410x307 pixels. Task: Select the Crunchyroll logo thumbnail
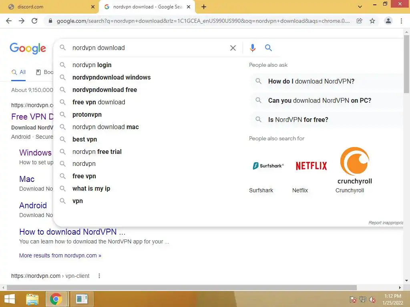click(x=355, y=165)
